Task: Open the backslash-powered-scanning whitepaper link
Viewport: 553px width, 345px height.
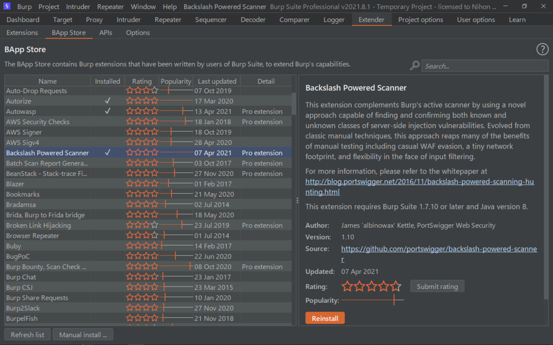Action: click(x=420, y=187)
